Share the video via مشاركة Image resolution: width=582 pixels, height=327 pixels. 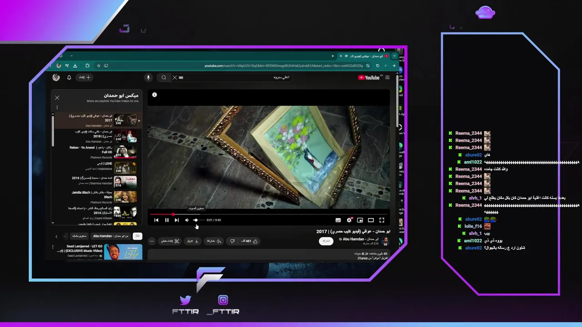[x=214, y=241]
